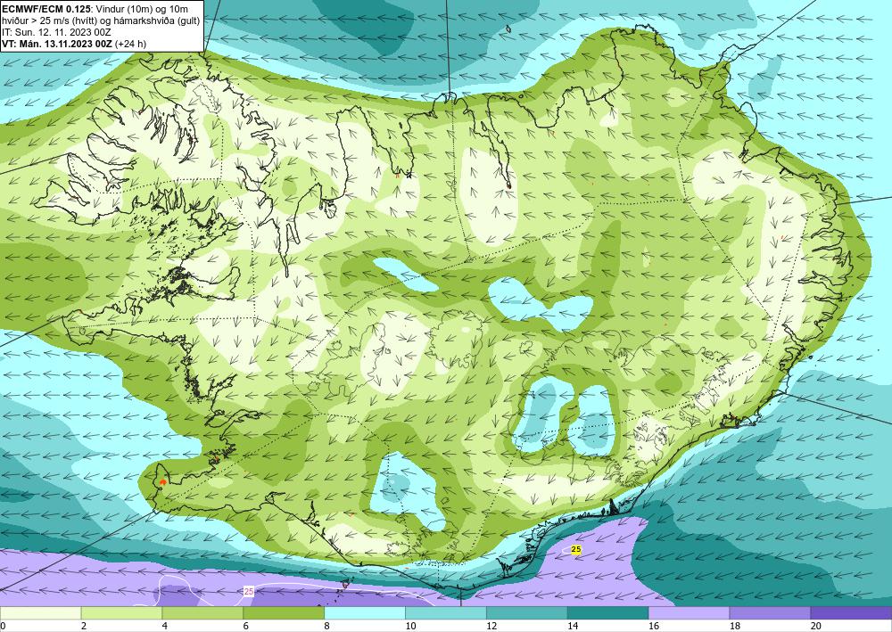The image size is (892, 632).
Task: Click the legend value '14'
Action: coord(573,626)
